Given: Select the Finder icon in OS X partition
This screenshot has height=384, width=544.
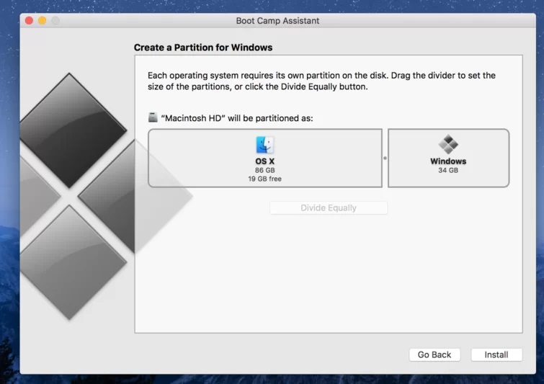Looking at the screenshot, I should [x=264, y=145].
